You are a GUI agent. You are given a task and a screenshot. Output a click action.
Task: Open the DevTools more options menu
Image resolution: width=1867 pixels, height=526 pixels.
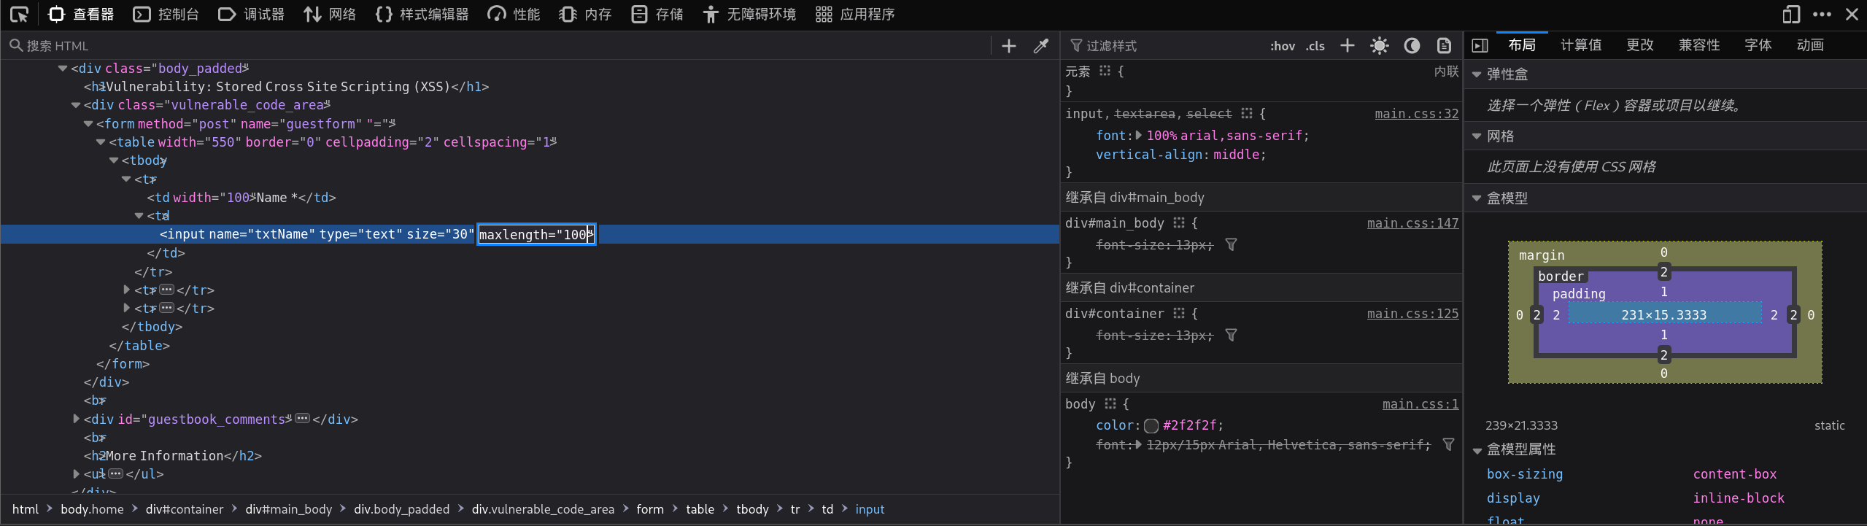pos(1822,15)
